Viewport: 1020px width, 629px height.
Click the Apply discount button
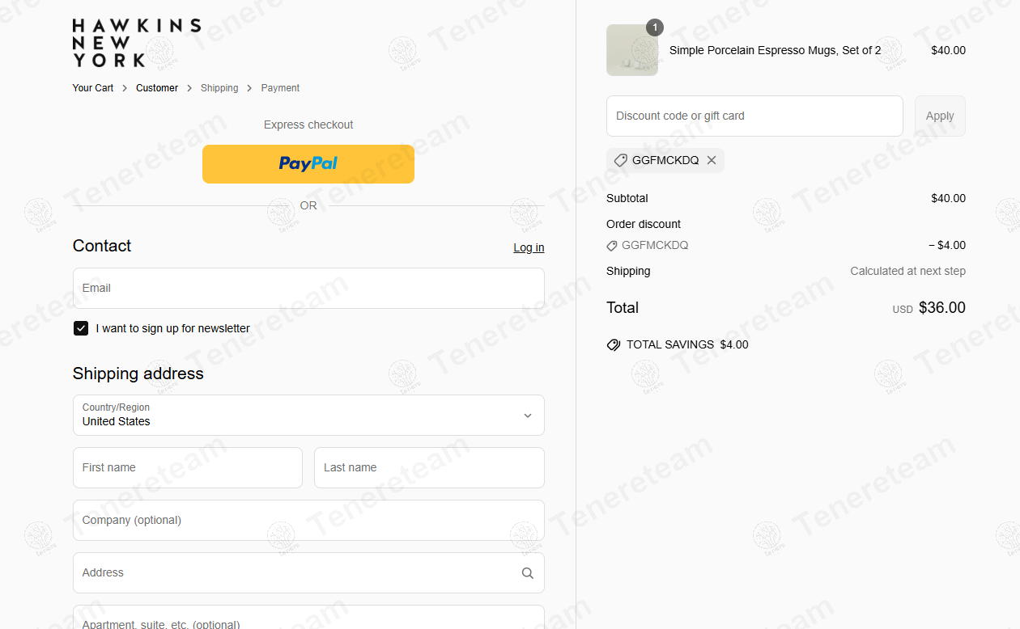click(x=939, y=116)
